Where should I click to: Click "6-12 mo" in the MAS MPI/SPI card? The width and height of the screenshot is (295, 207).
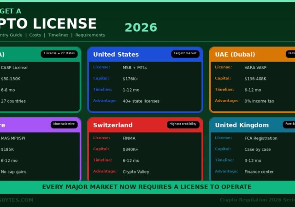(9, 161)
